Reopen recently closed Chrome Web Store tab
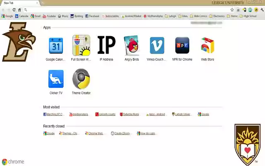Image resolution: width=265 pixels, height=166 pixels. click(94, 134)
